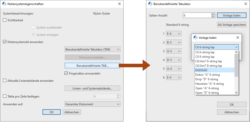Click Abbrechen in Notensystemeigenschaften dialog
The image size is (250, 125).
tap(72, 112)
